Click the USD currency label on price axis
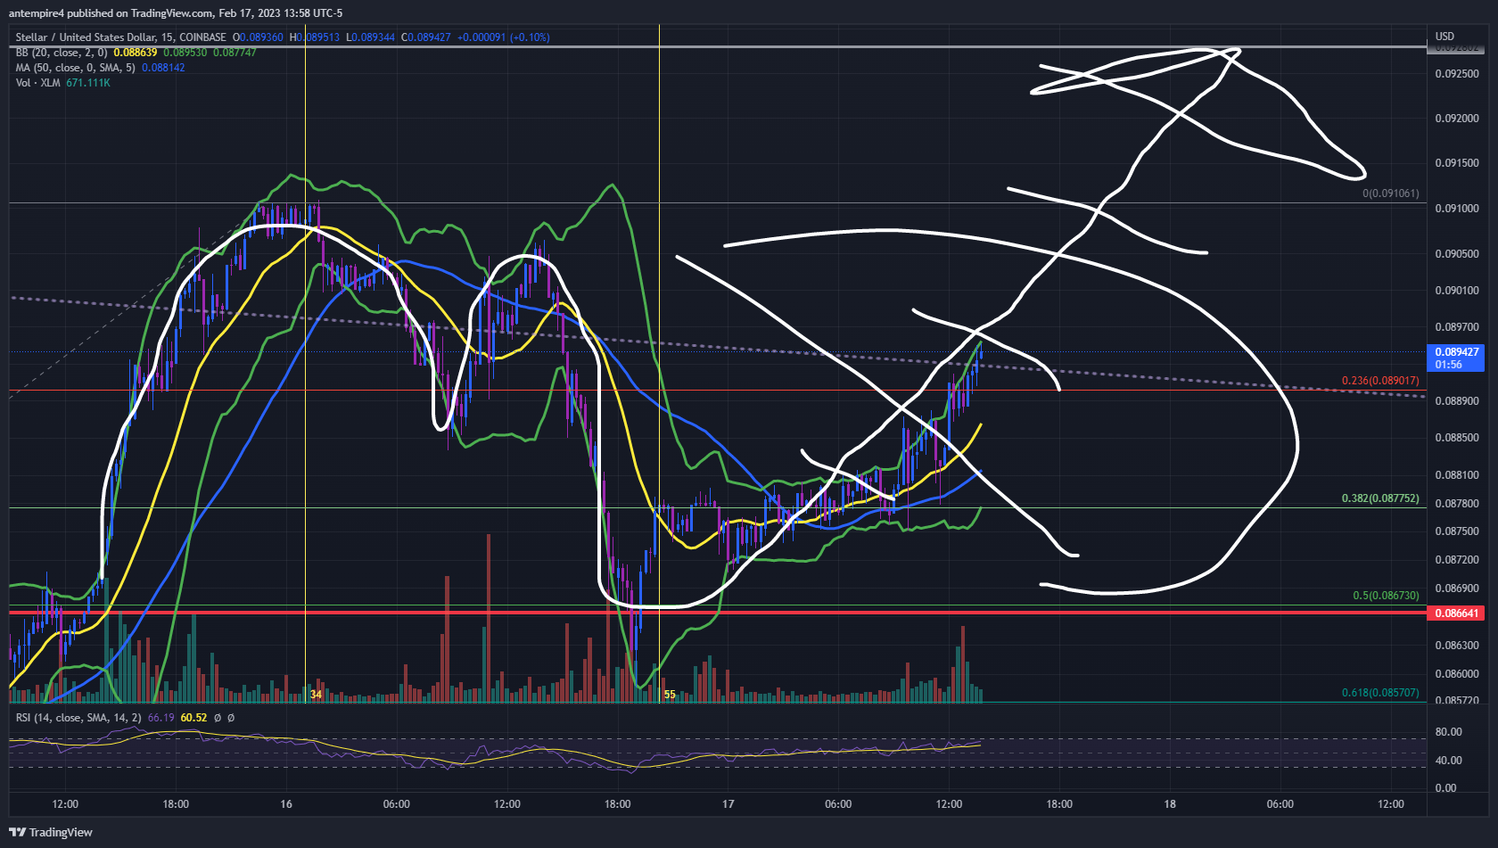The image size is (1498, 848). tap(1444, 37)
